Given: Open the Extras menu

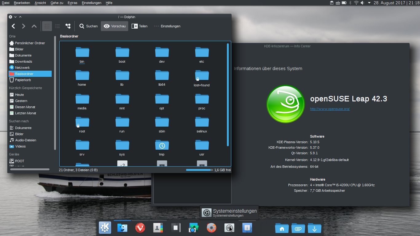Looking at the screenshot, I should [x=73, y=3].
